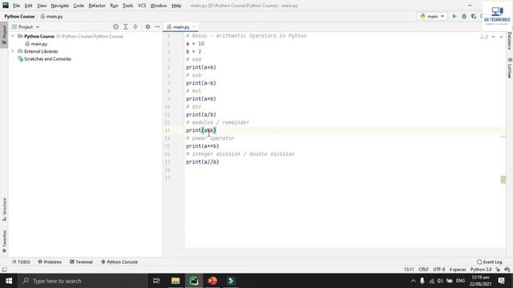The height and width of the screenshot is (288, 513).
Task: Open the Tools menu
Action: pos(127,6)
